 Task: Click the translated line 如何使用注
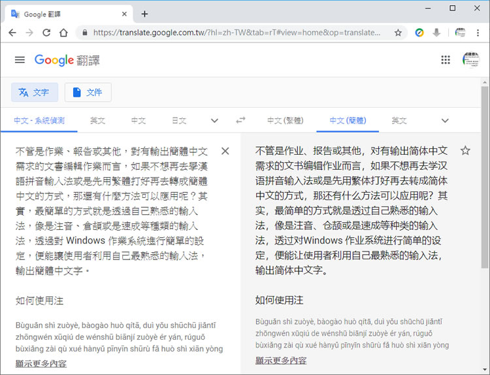tap(279, 300)
